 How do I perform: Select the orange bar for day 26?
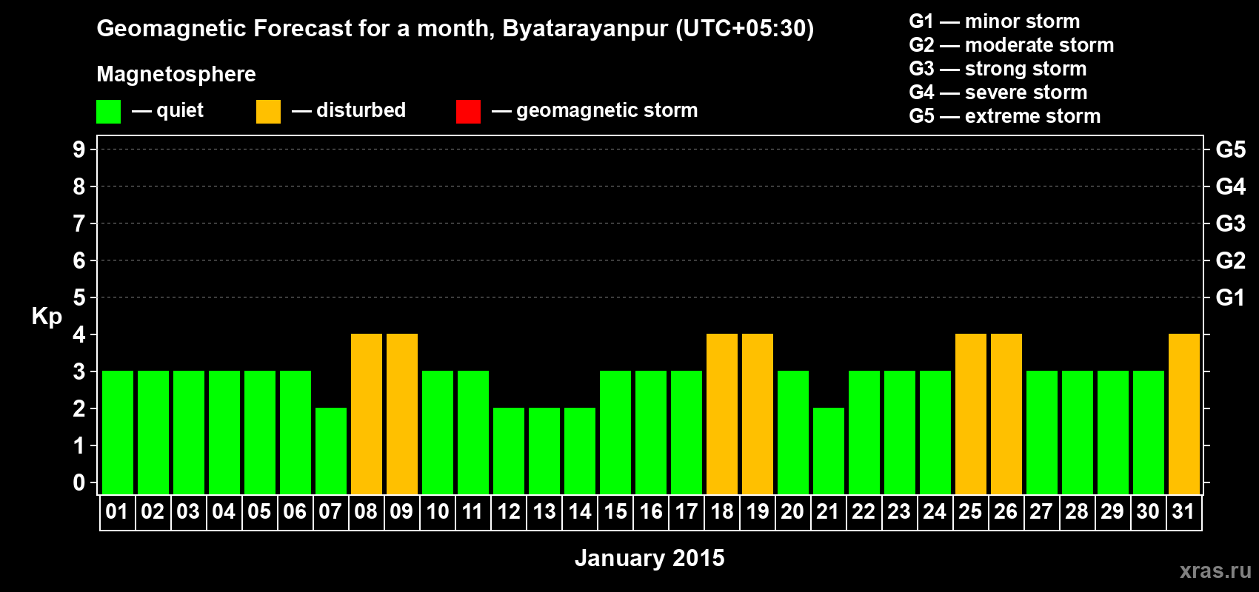(x=1006, y=414)
